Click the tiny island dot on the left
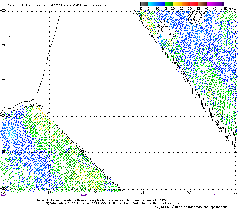238x209 pixels. coord(10,37)
